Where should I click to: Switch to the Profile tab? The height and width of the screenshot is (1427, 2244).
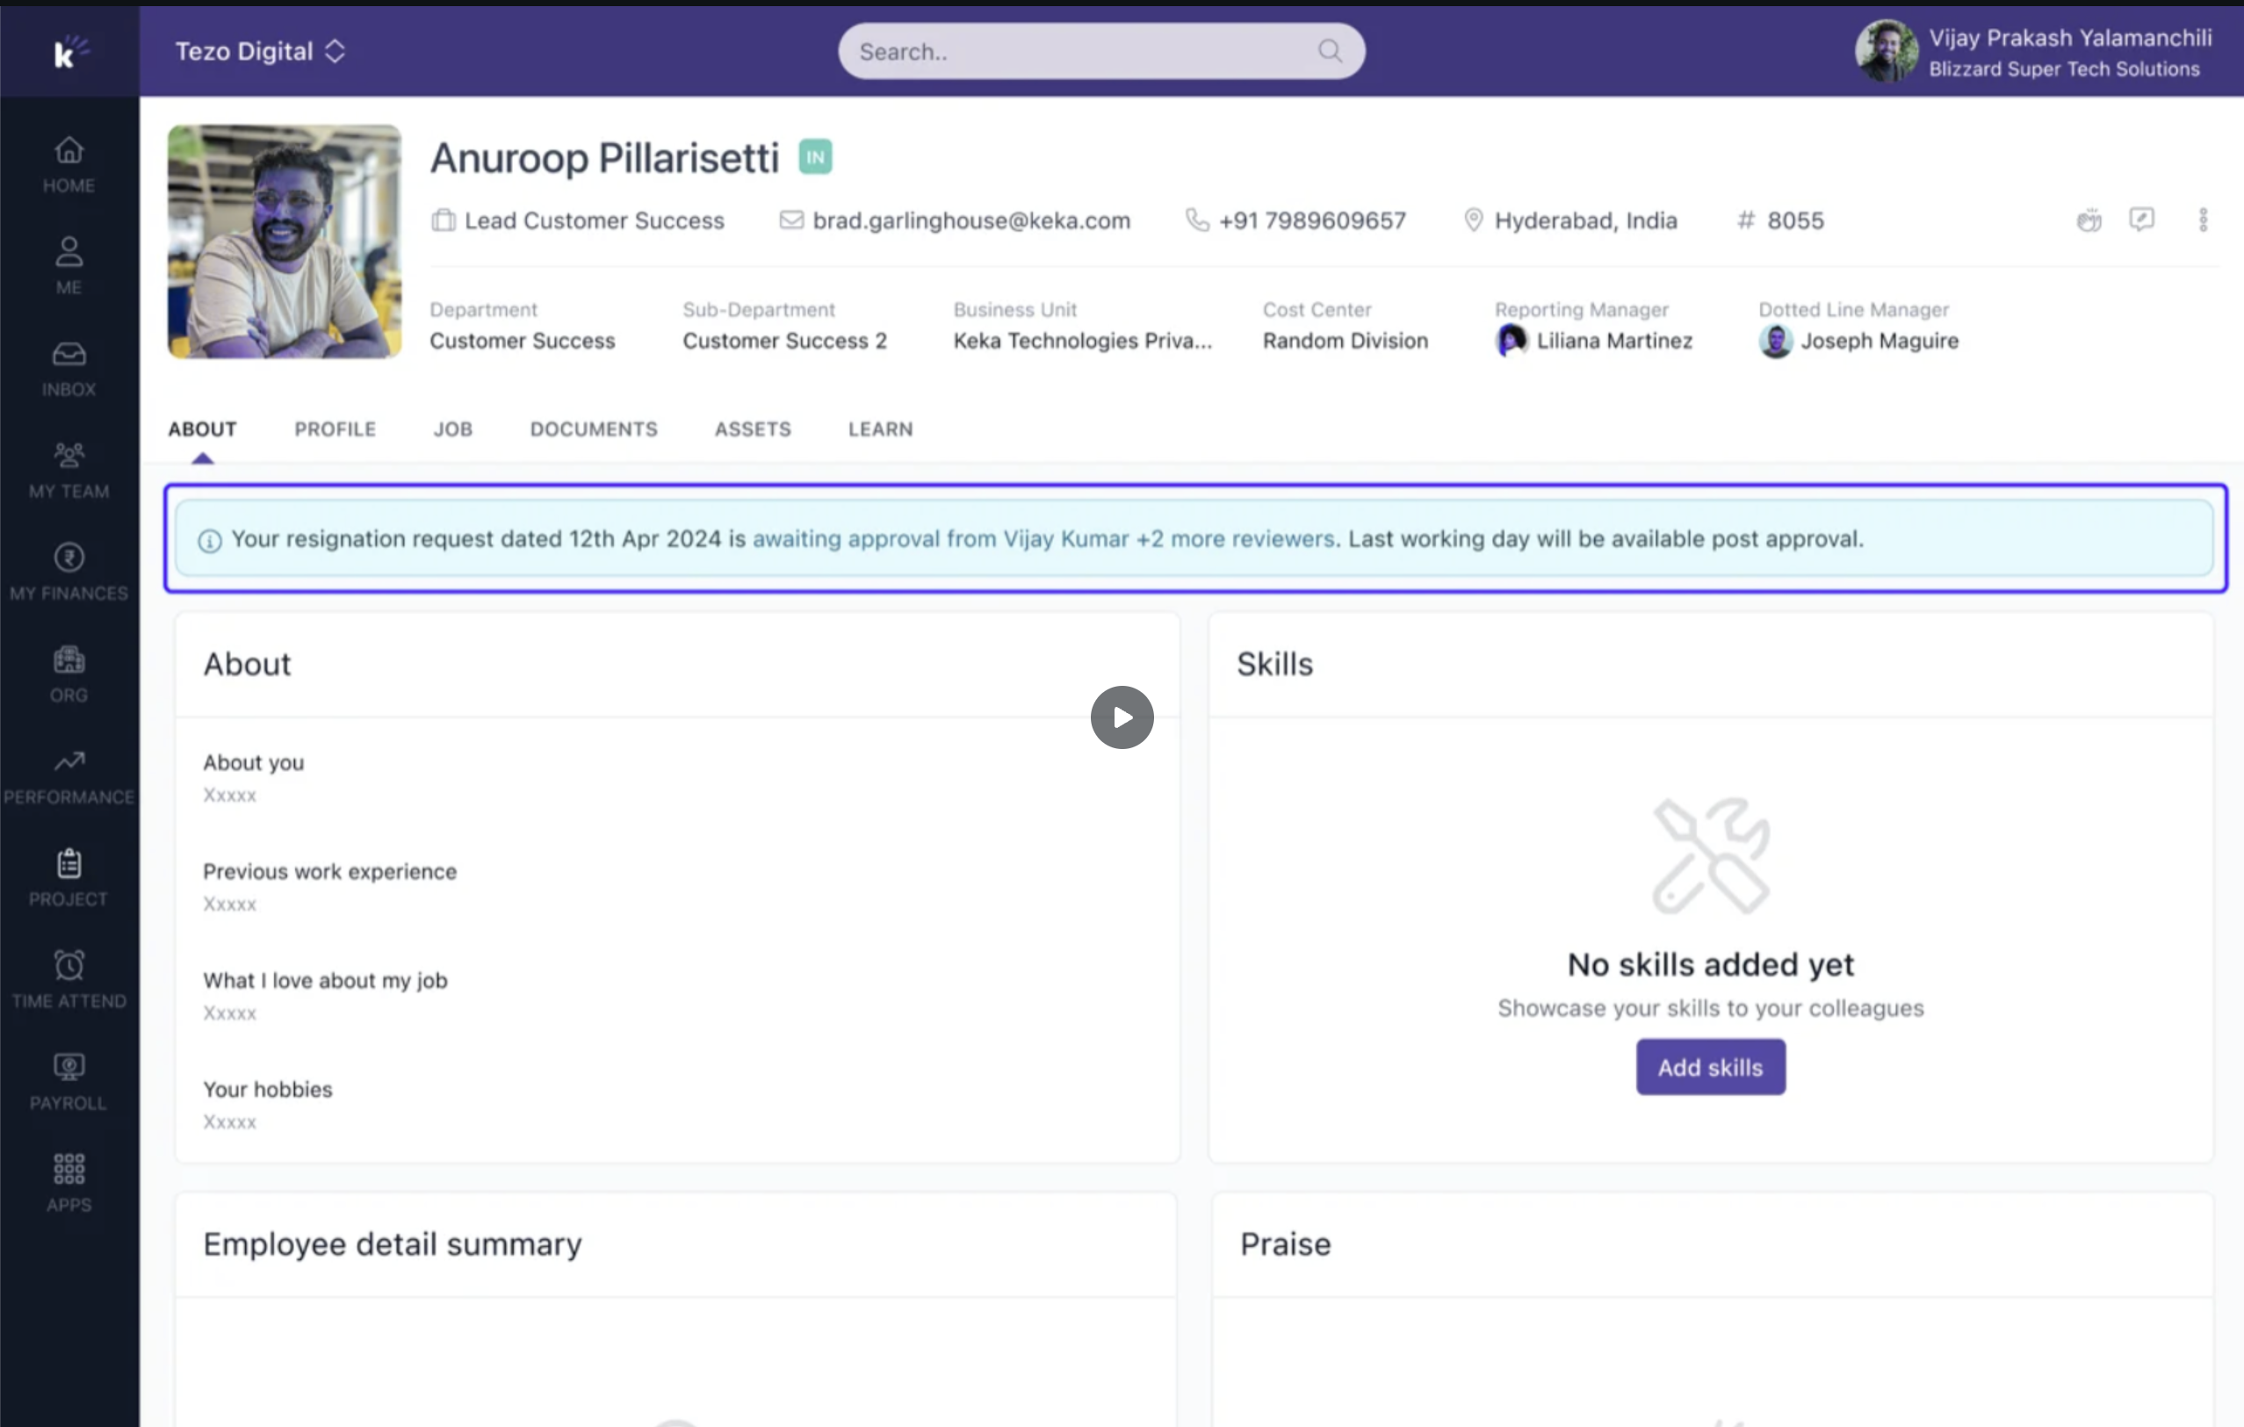(x=335, y=429)
